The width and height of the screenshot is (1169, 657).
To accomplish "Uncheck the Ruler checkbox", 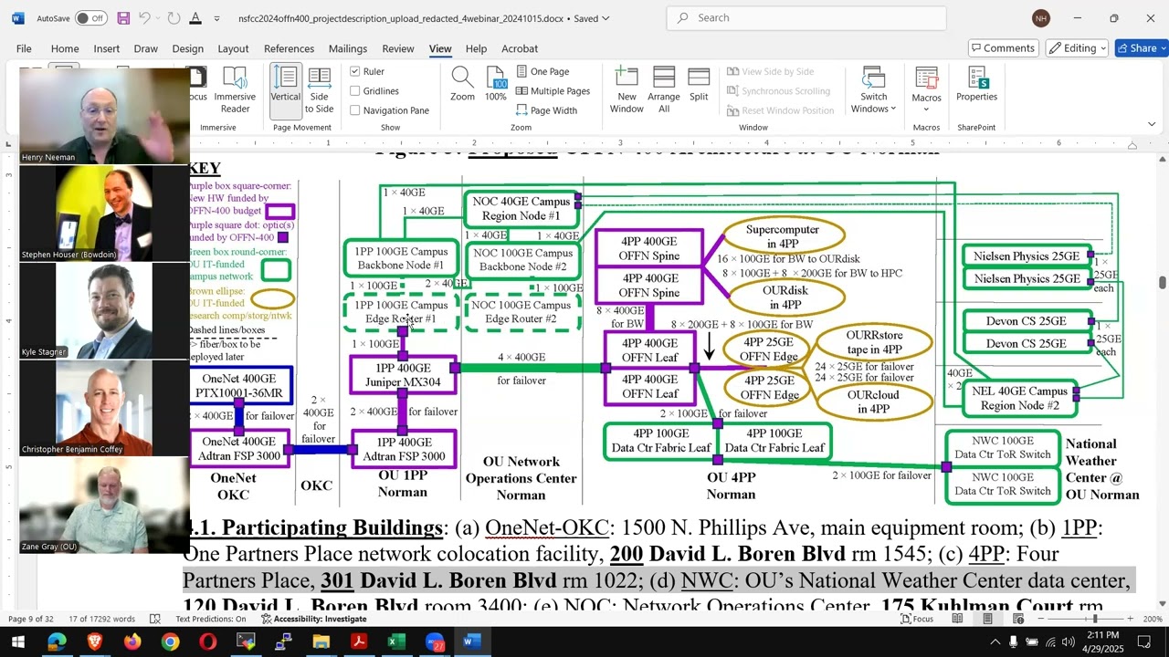I will click(x=355, y=71).
